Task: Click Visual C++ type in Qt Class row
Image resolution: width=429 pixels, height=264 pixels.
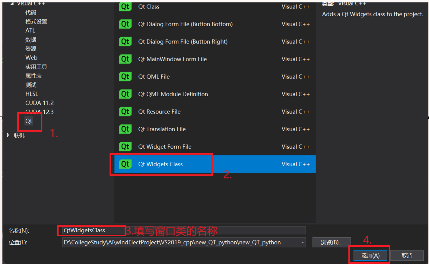Action: [296, 7]
